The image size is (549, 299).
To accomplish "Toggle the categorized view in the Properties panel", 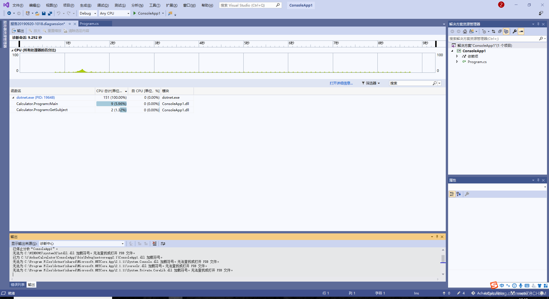I will tap(452, 194).
